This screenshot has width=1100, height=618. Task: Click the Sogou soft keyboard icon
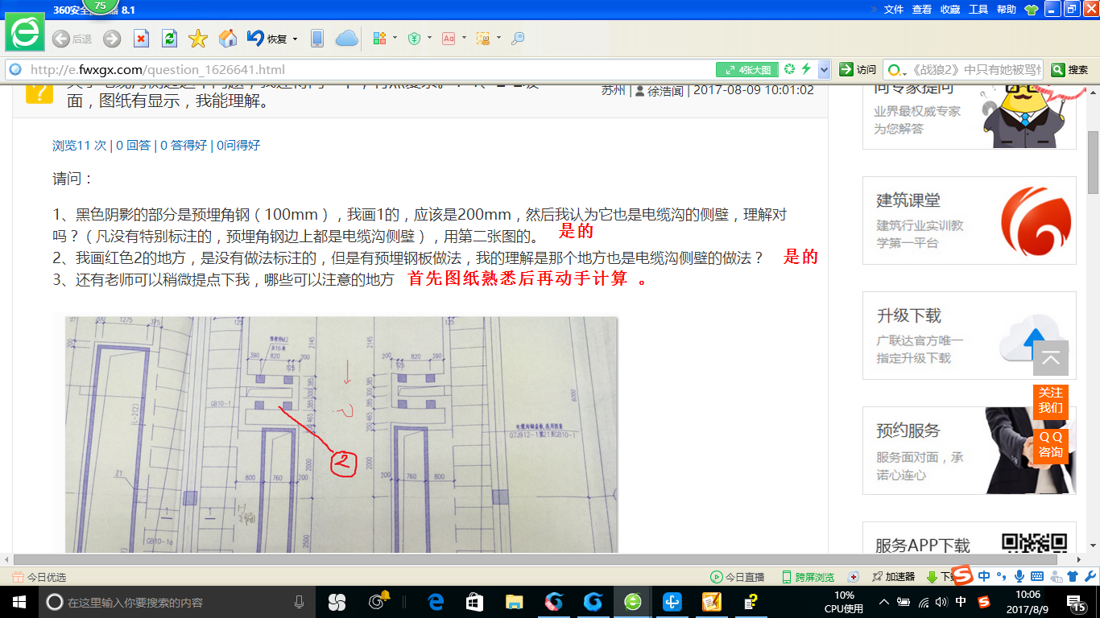pyautogui.click(x=1037, y=576)
